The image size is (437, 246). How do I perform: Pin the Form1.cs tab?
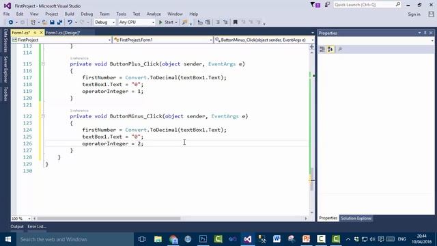pos(35,33)
